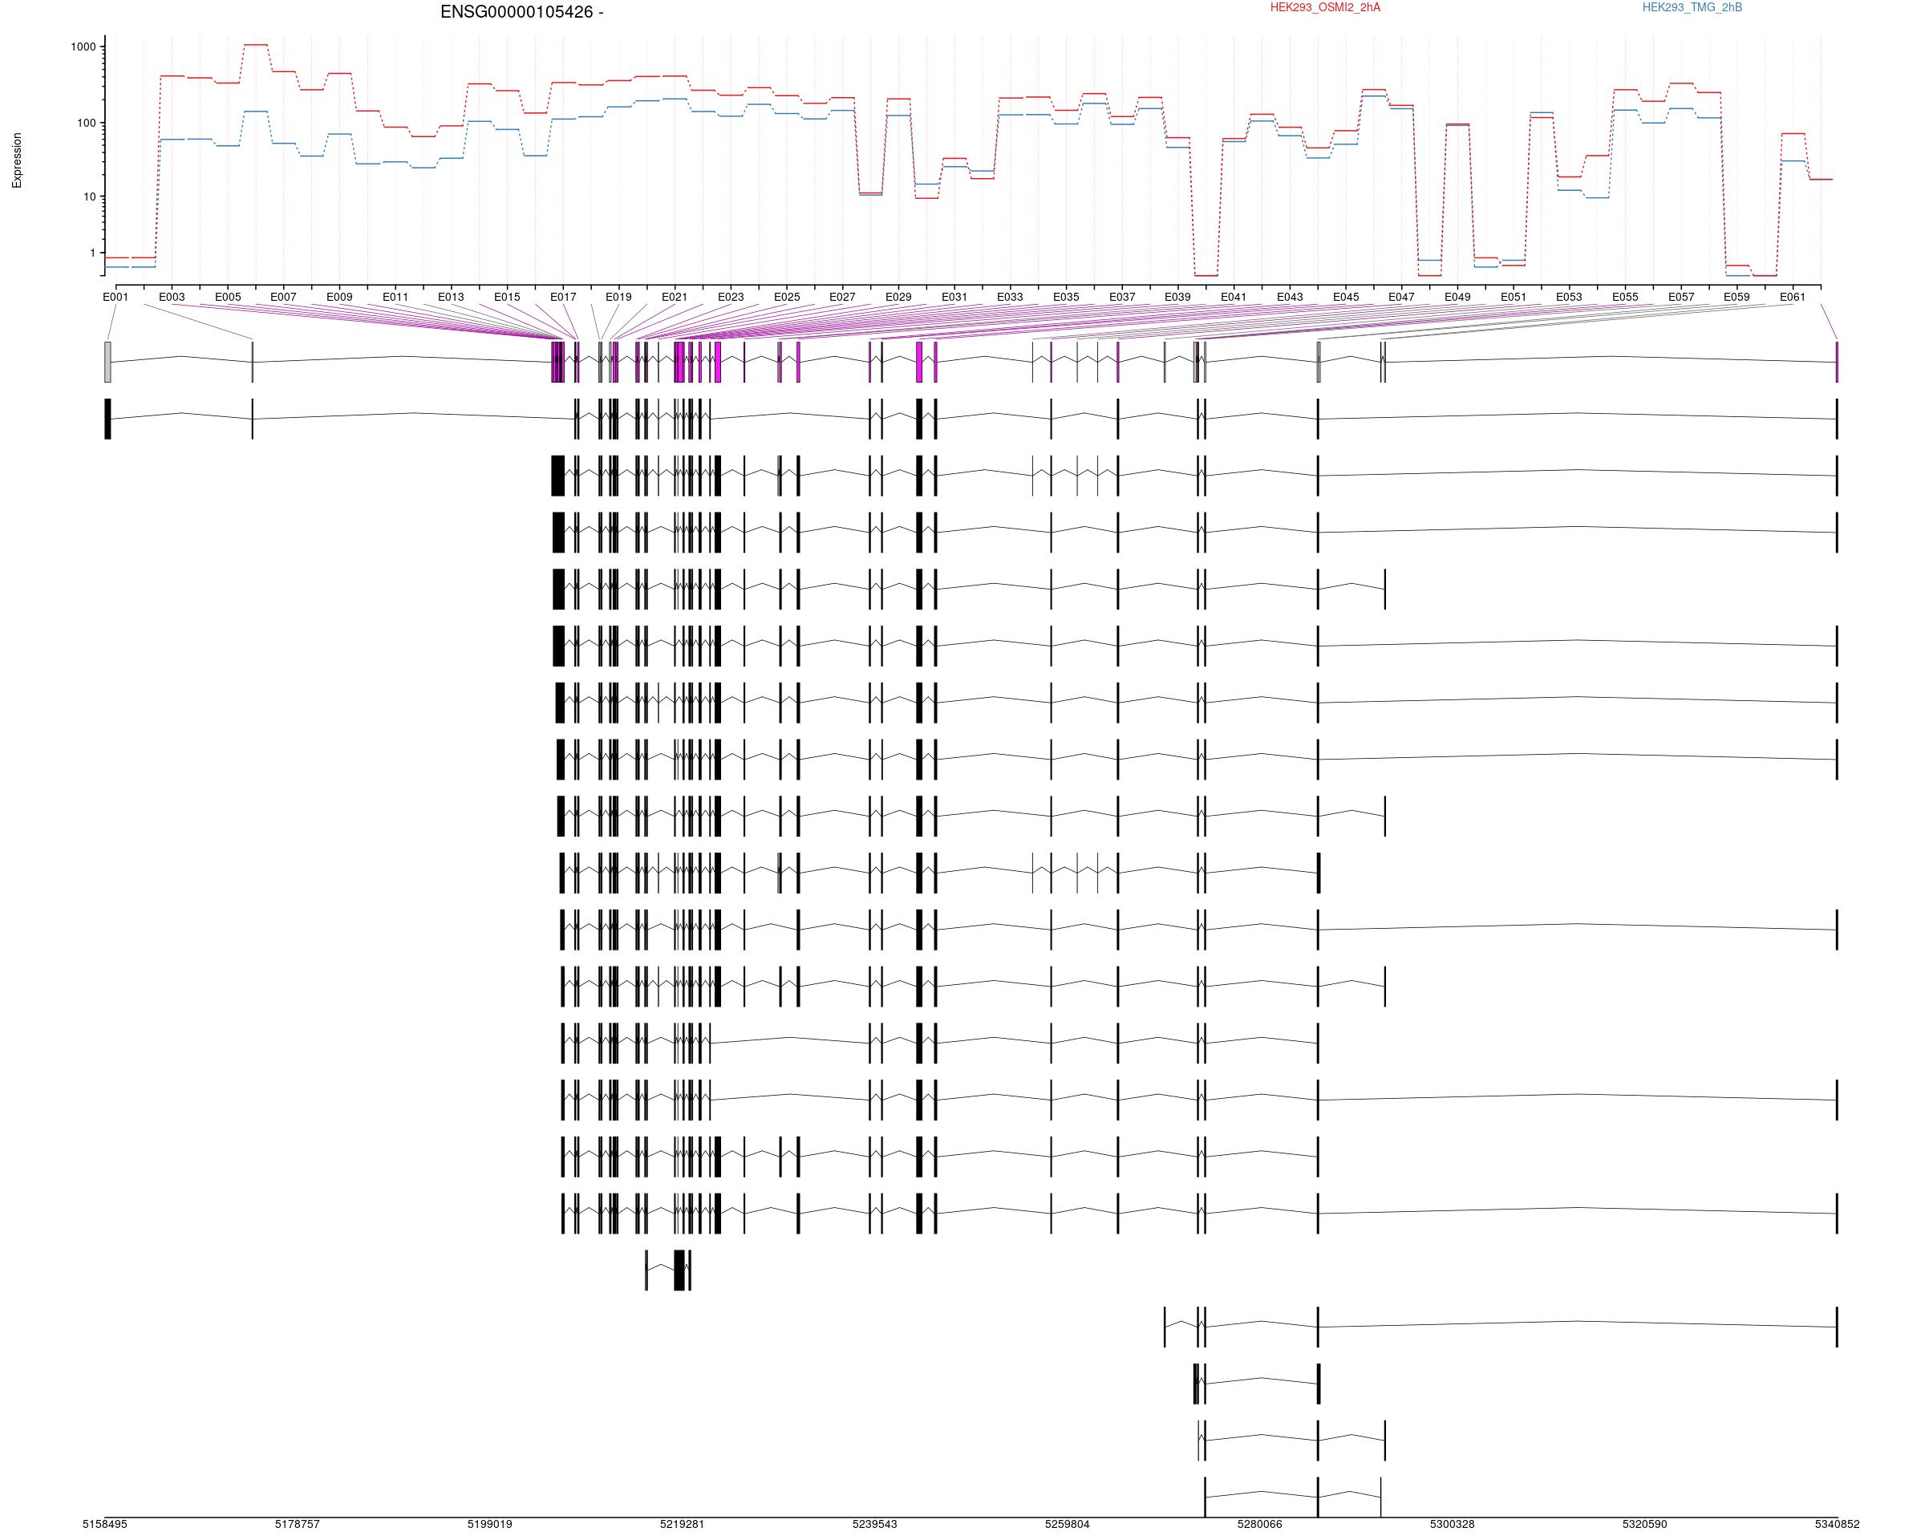Click exon label E051

(1514, 298)
